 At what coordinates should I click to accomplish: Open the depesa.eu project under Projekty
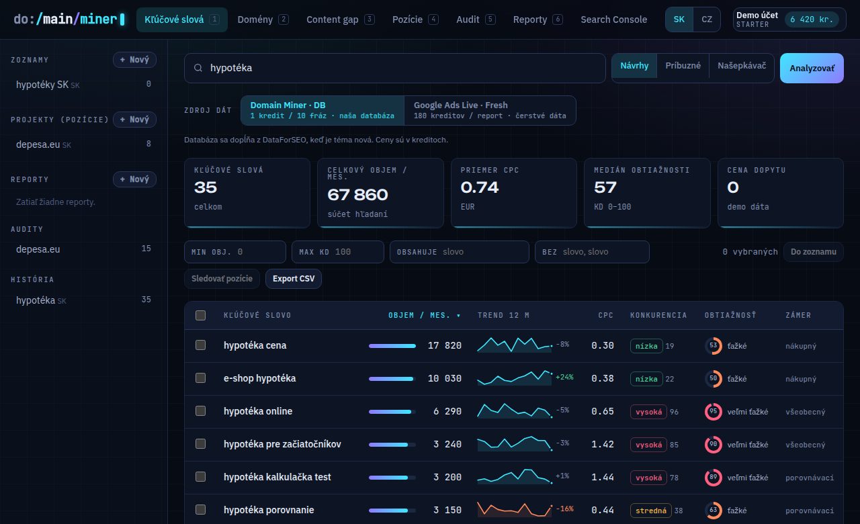coord(83,144)
